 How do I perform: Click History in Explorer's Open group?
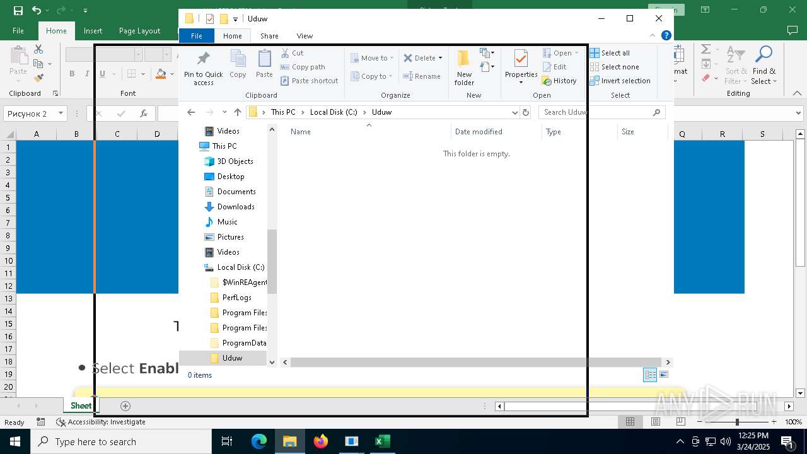[559, 81]
